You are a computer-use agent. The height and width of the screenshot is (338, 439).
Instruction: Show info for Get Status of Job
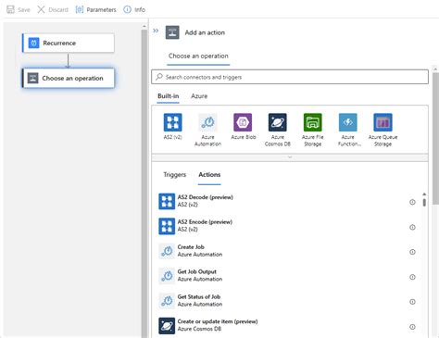coord(412,302)
